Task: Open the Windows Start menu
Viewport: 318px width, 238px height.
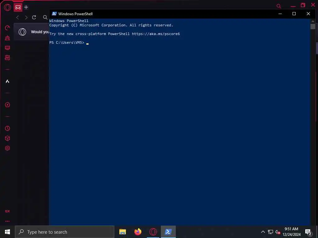Action: pyautogui.click(x=7, y=232)
